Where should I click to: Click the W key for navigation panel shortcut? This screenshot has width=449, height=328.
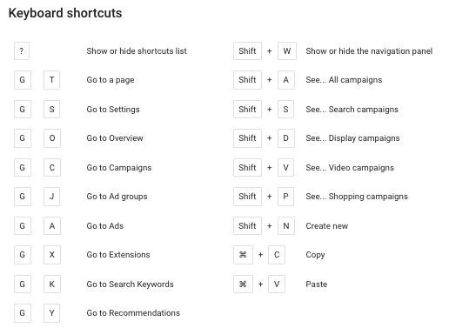[287, 51]
